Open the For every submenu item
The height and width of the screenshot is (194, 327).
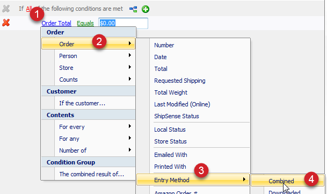pos(89,127)
